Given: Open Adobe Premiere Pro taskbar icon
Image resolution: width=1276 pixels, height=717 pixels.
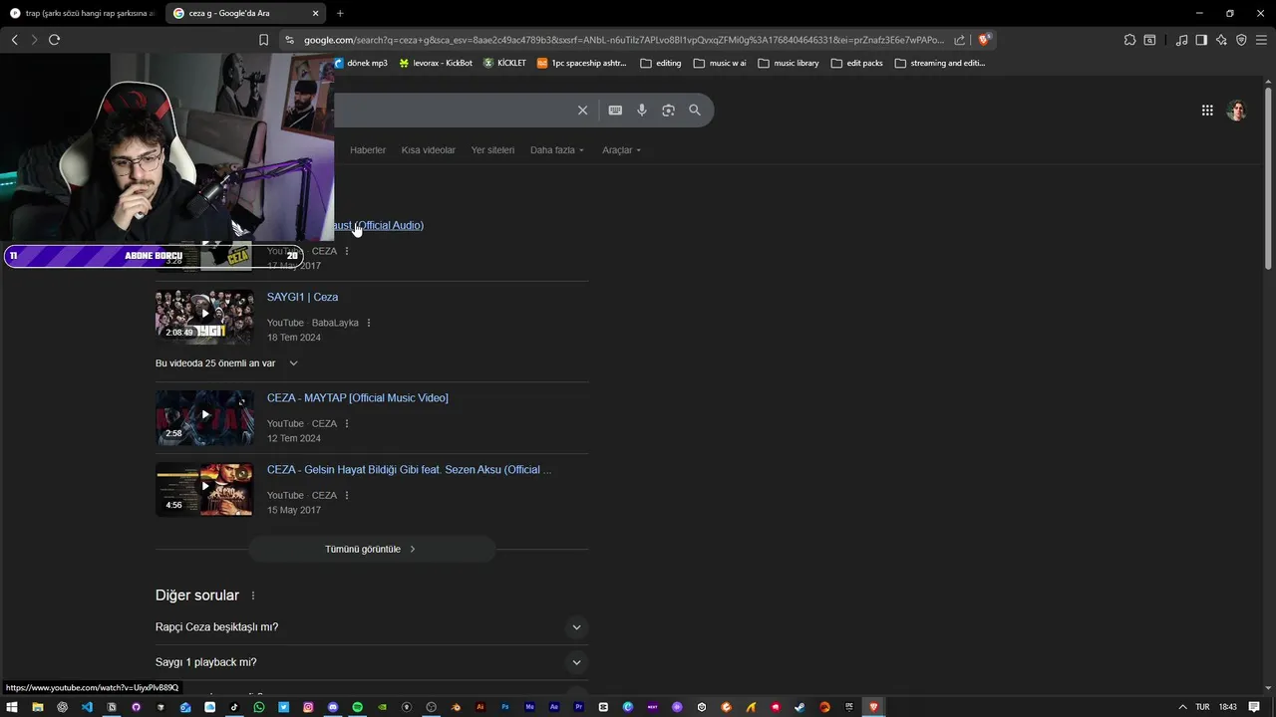Looking at the screenshot, I should [578, 707].
